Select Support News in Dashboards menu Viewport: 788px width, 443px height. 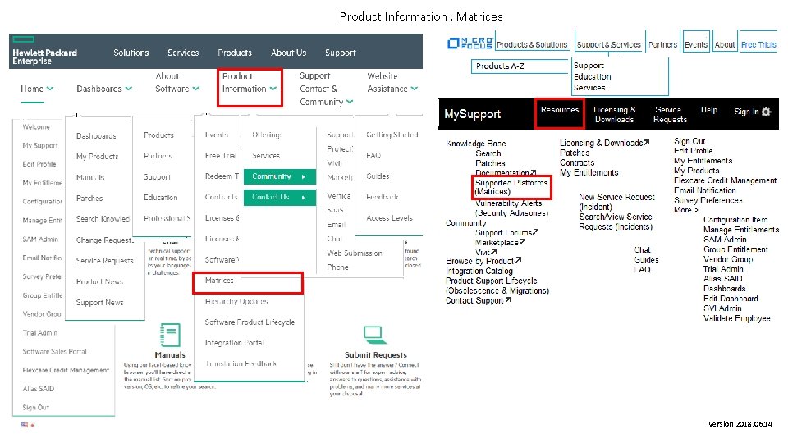pyautogui.click(x=99, y=303)
